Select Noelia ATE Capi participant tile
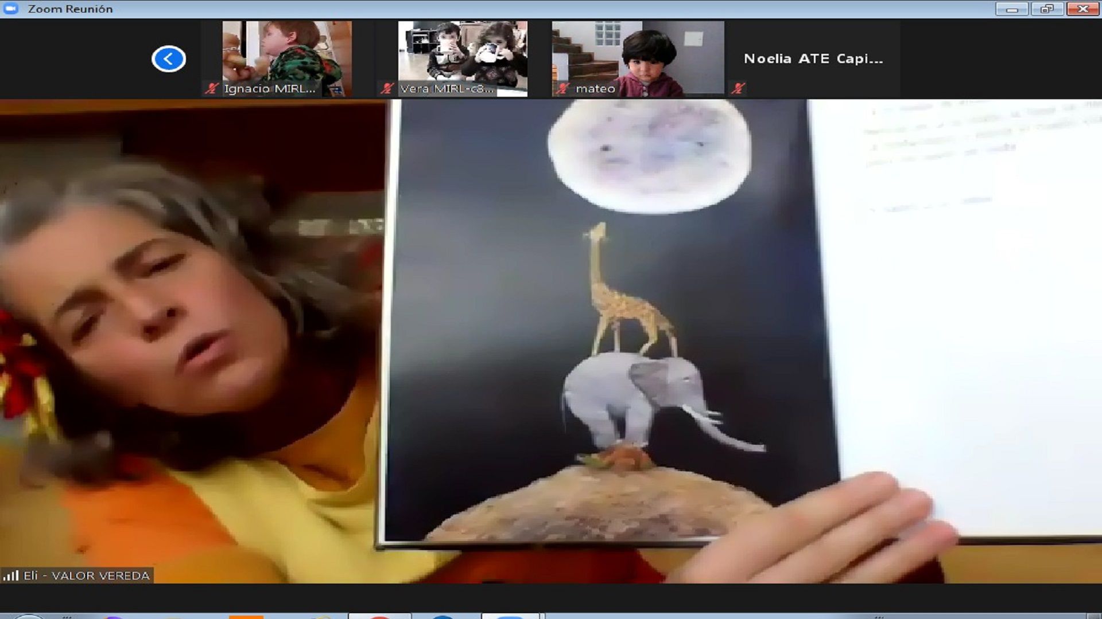The image size is (1102, 619). coord(813,58)
